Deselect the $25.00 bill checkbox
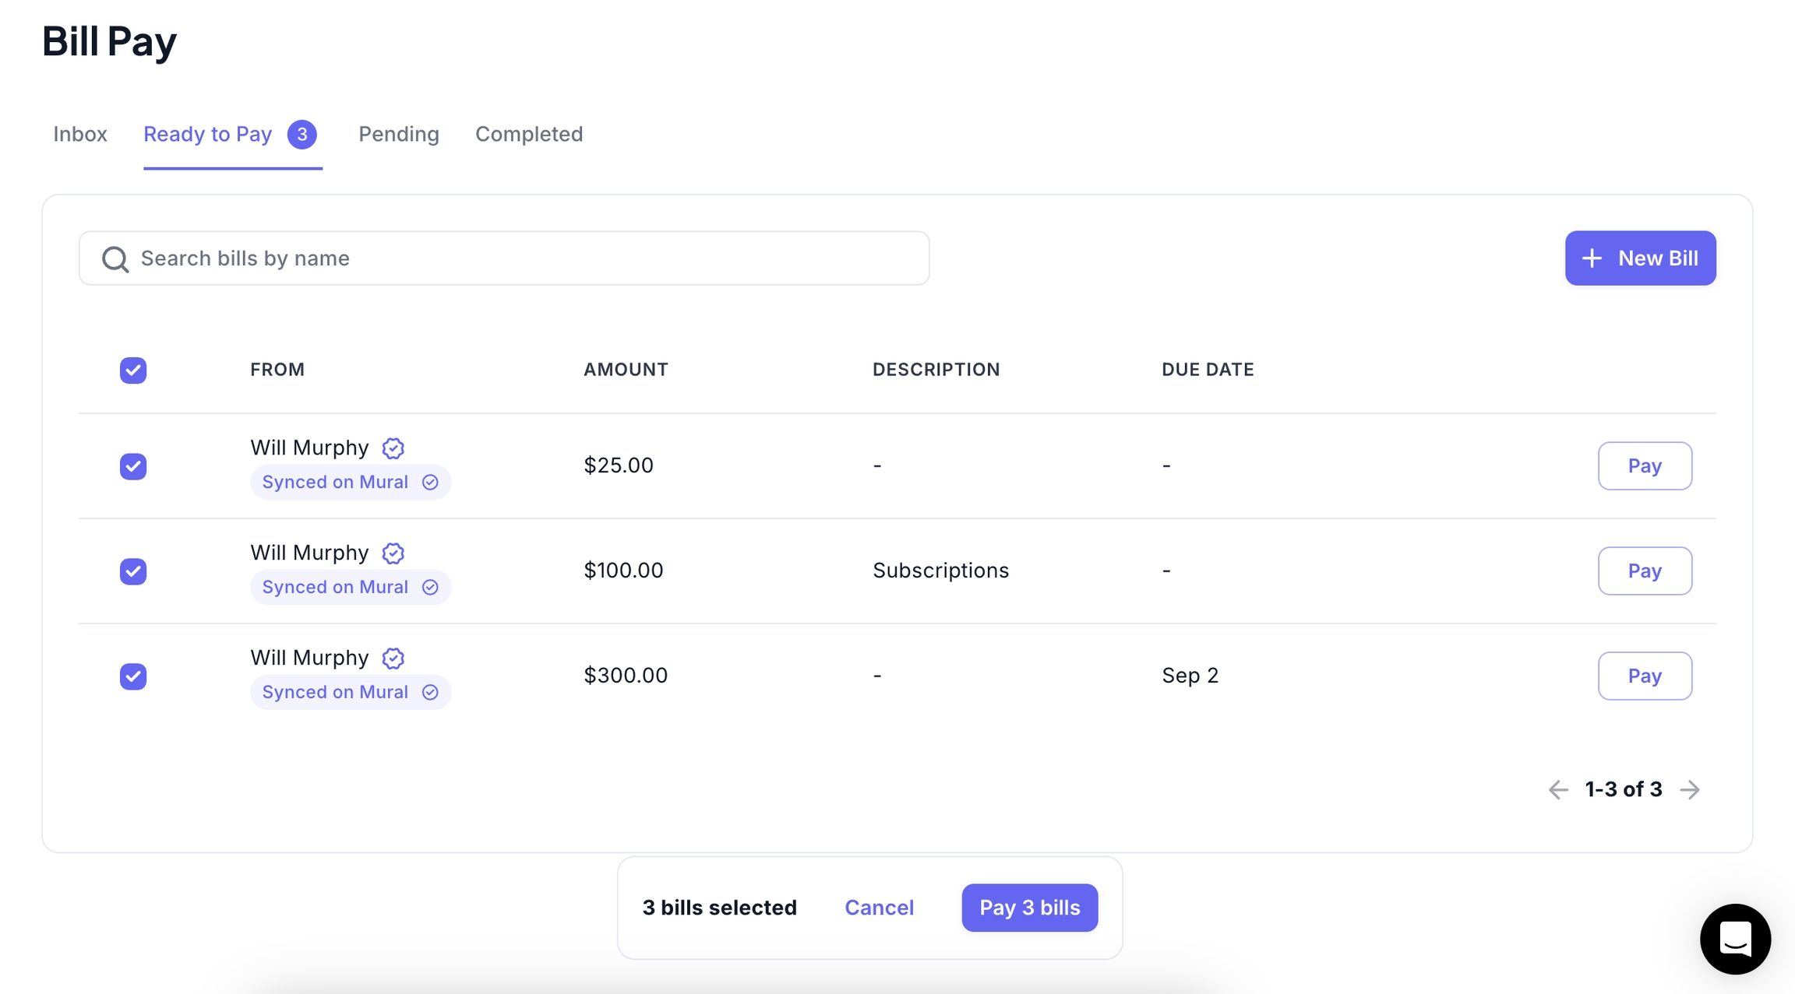1795x994 pixels. coord(133,466)
